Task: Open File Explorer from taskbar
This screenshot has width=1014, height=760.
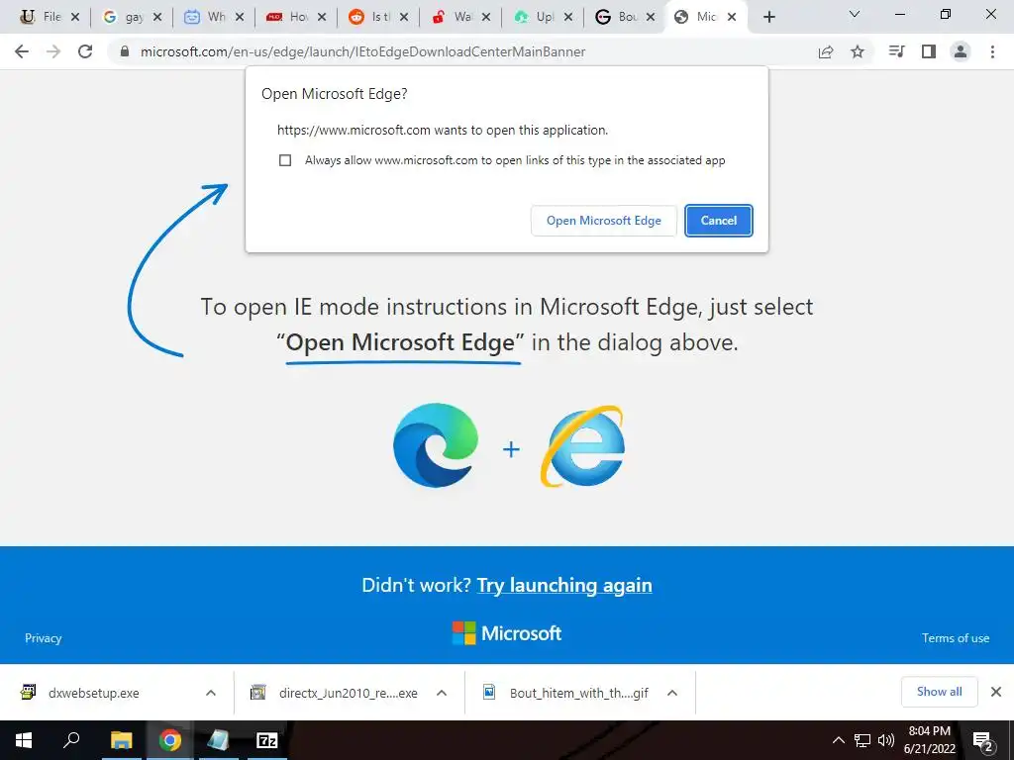Action: [121, 740]
